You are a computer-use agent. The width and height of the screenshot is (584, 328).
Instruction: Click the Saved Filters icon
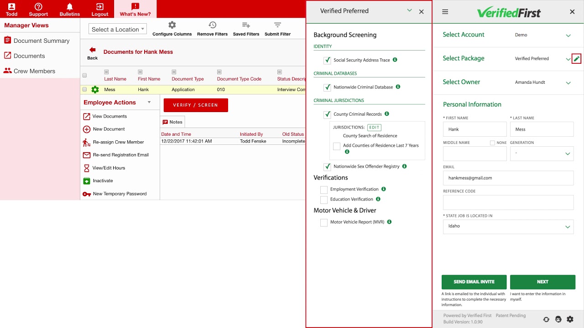[x=246, y=25]
